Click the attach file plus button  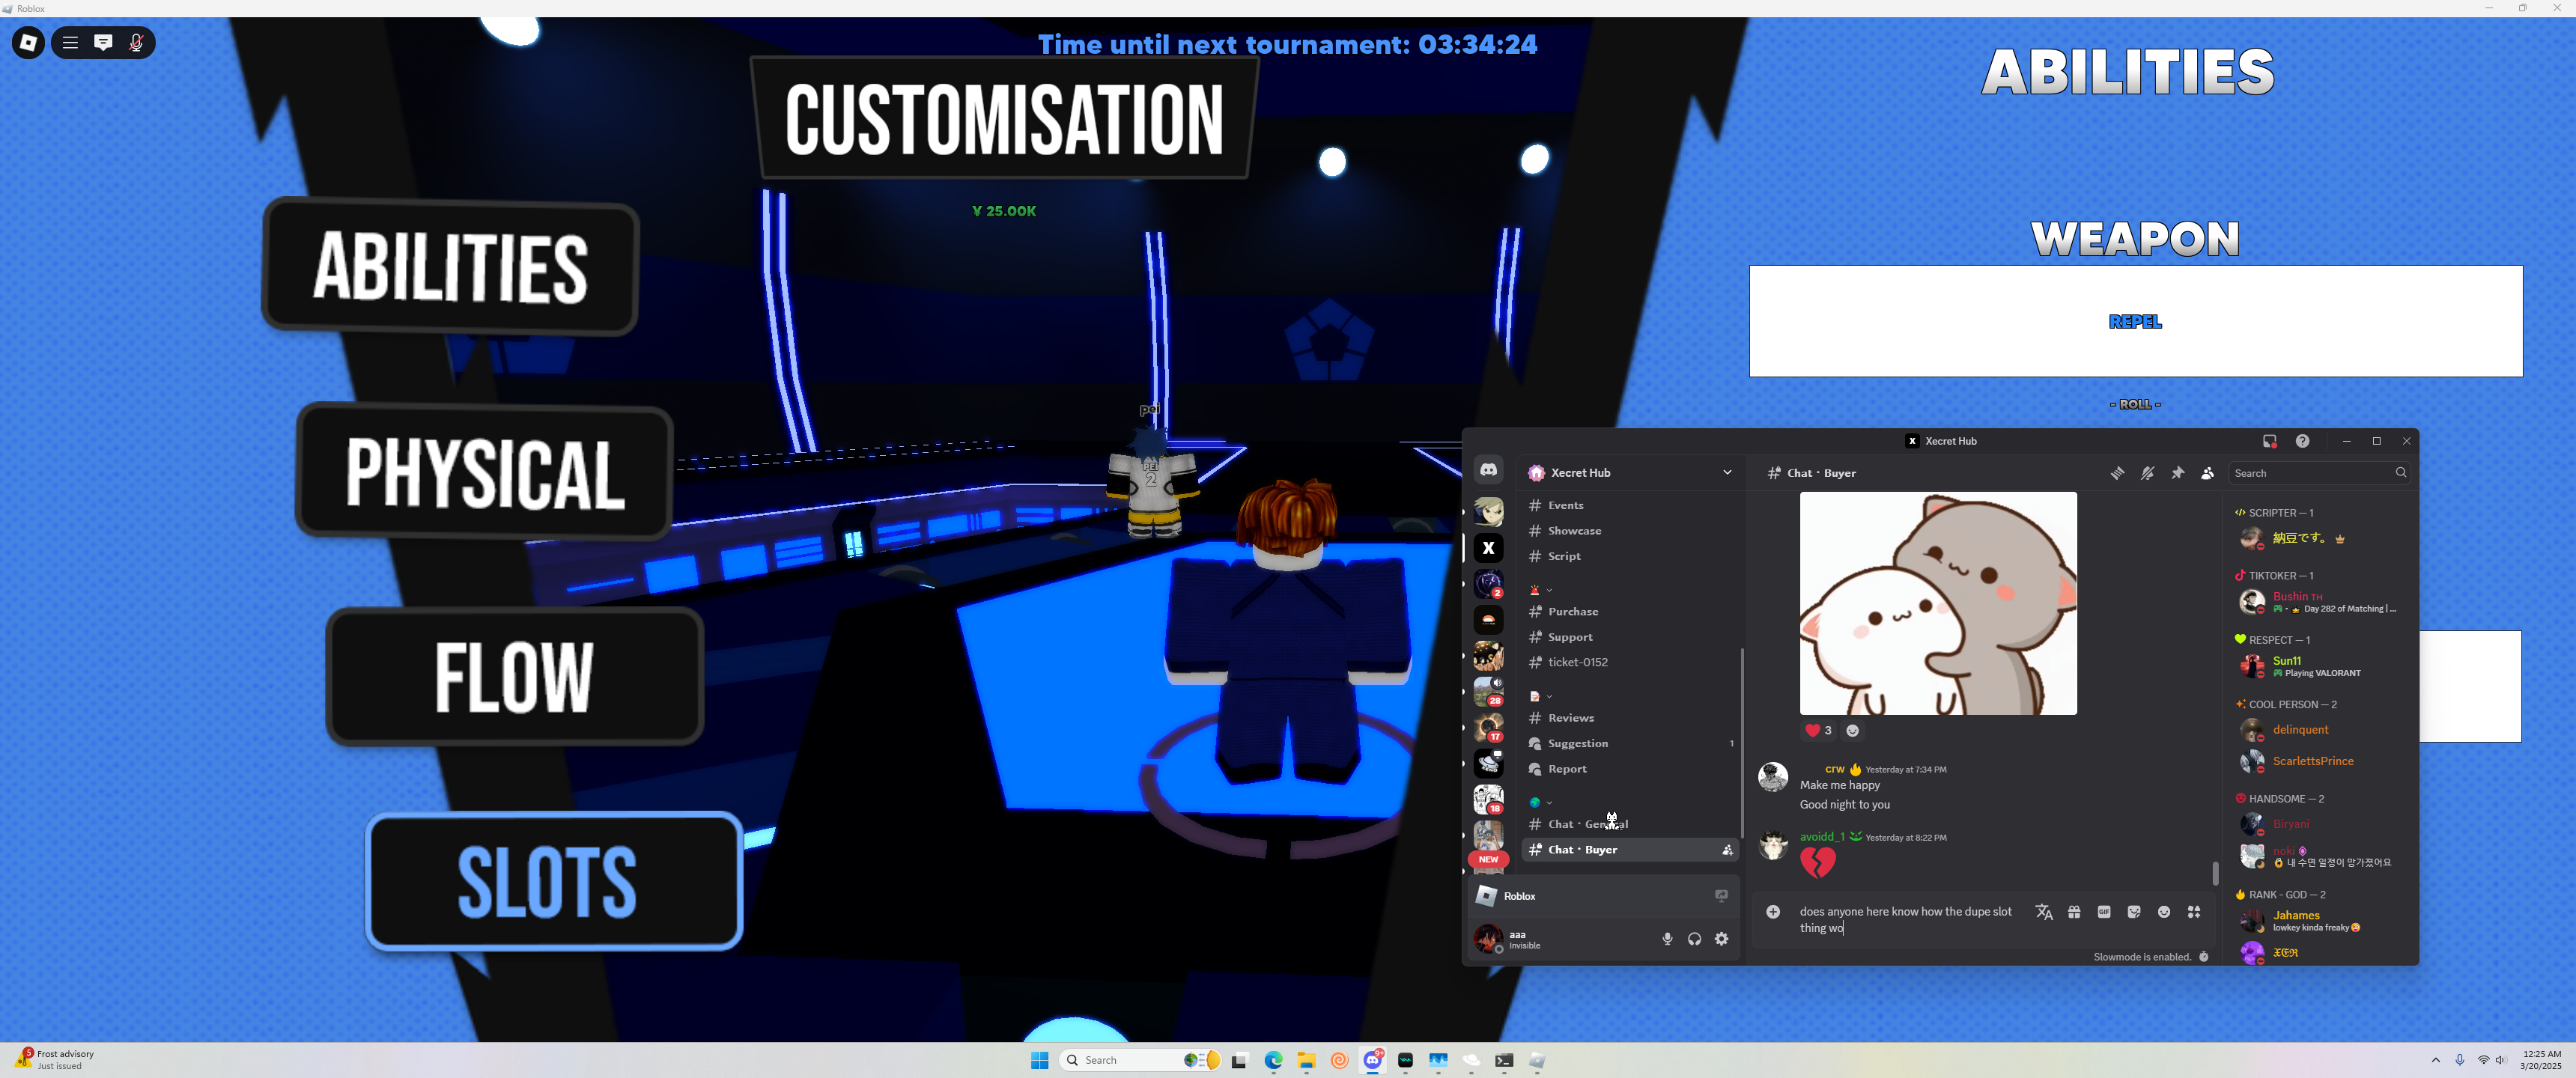tap(1773, 912)
